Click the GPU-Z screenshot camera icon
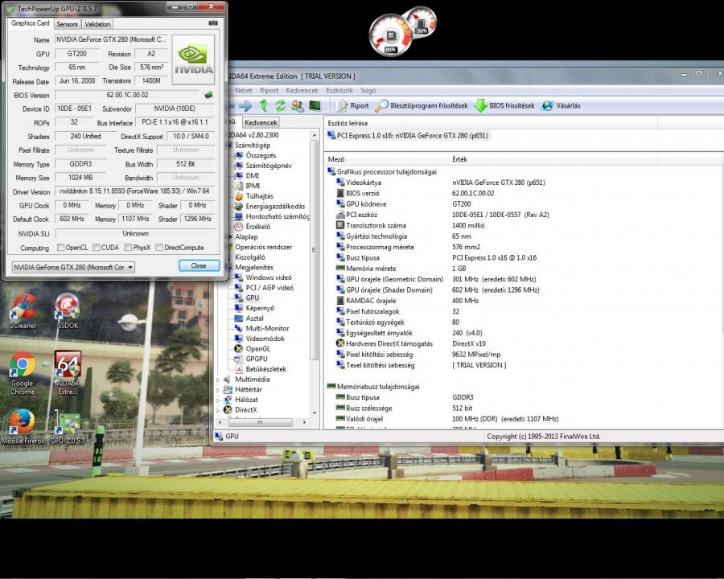This screenshot has height=579, width=724. (x=213, y=23)
